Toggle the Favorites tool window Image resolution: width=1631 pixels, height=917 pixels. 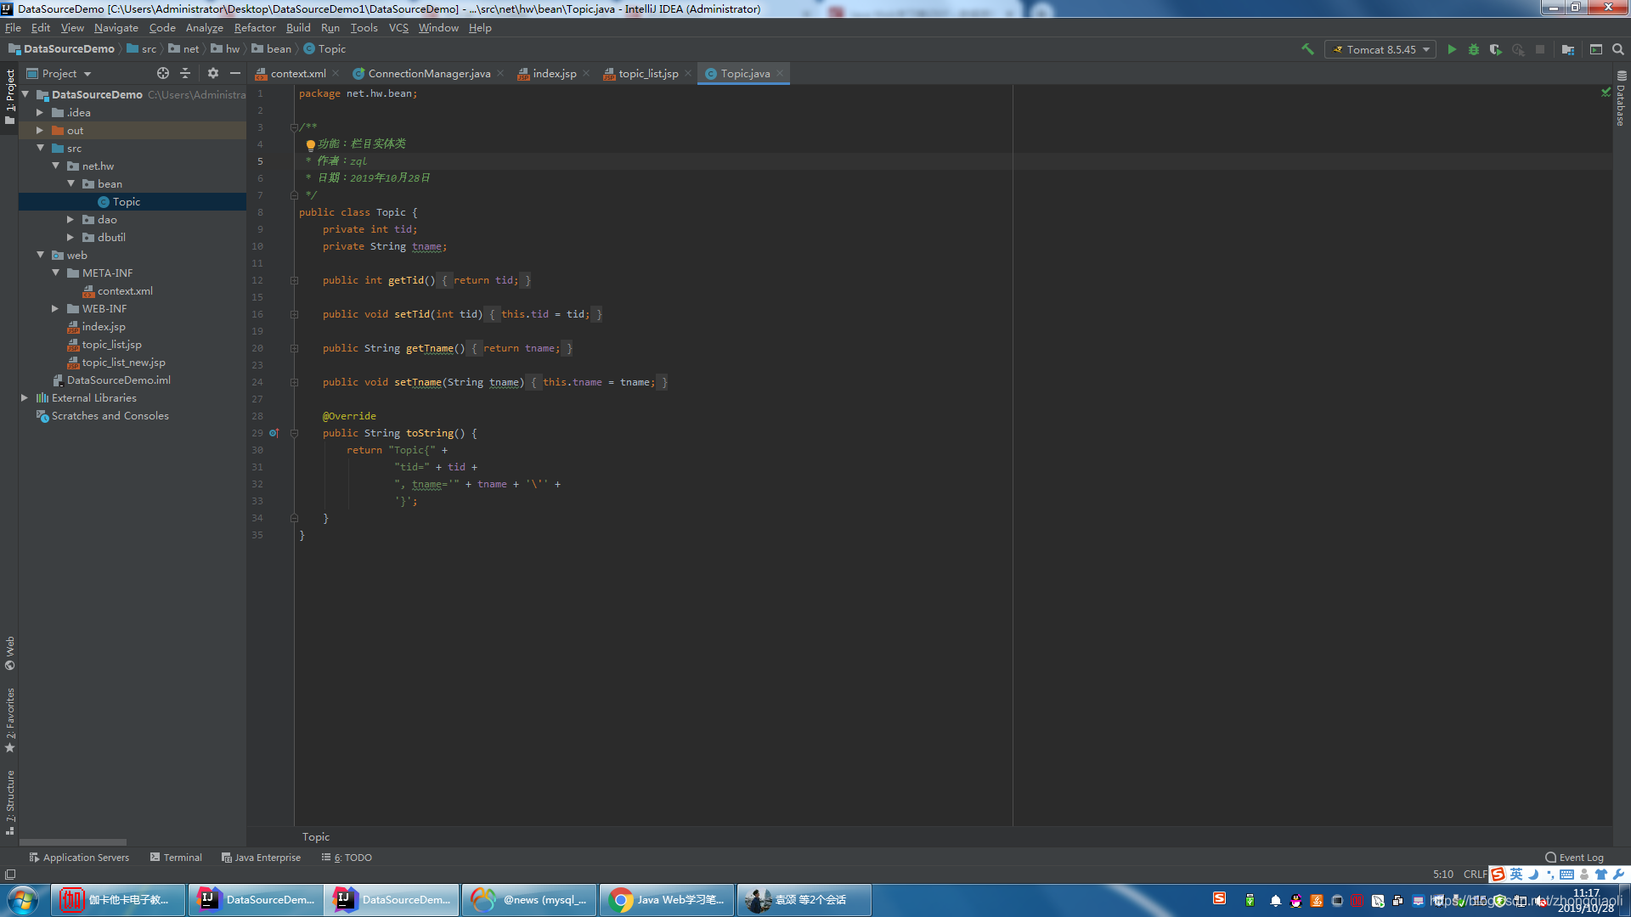pyautogui.click(x=9, y=719)
